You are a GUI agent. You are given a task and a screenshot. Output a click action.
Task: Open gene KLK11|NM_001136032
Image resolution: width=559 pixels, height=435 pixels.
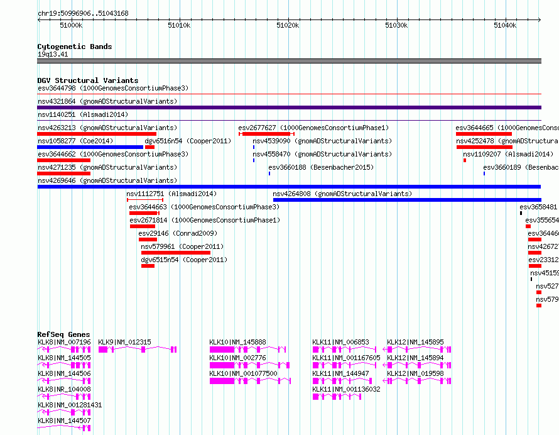(346, 389)
